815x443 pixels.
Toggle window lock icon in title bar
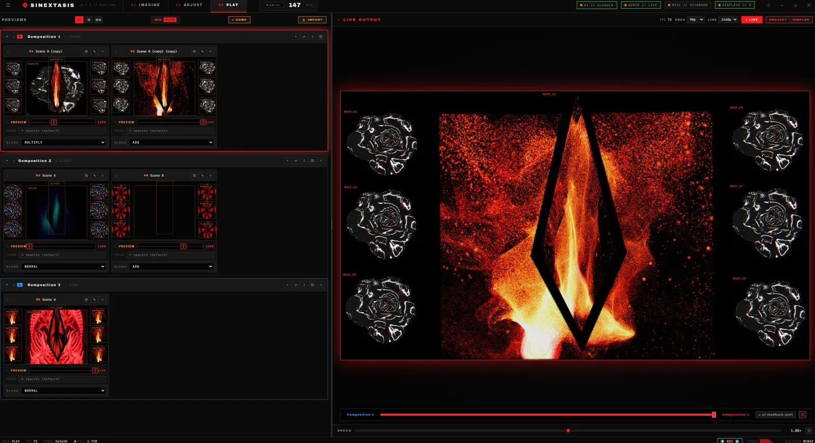point(769,5)
